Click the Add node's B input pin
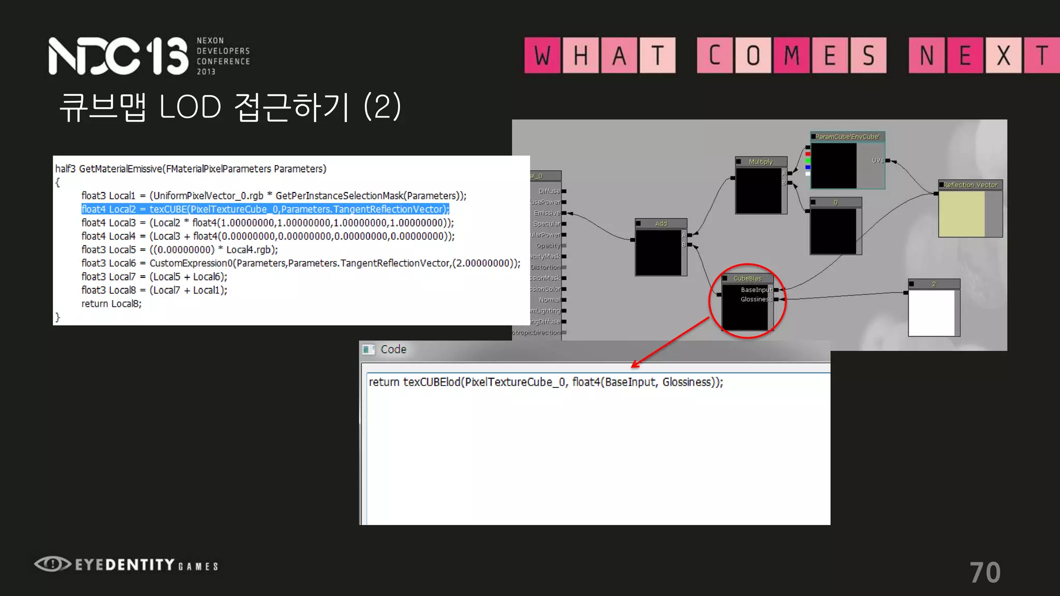 689,245
